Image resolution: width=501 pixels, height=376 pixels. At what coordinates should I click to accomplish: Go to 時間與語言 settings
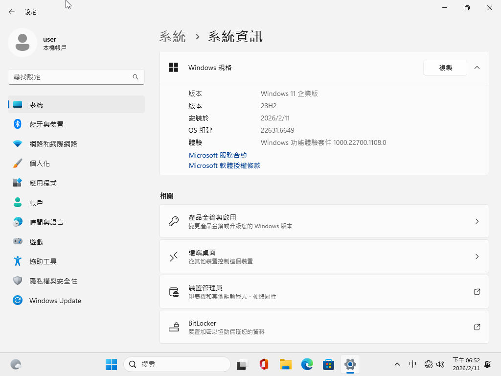tap(46, 222)
